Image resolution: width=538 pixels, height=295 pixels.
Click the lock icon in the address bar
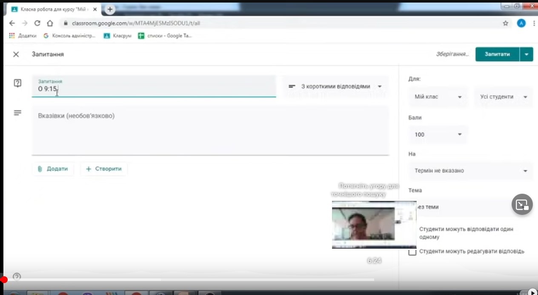[66, 23]
